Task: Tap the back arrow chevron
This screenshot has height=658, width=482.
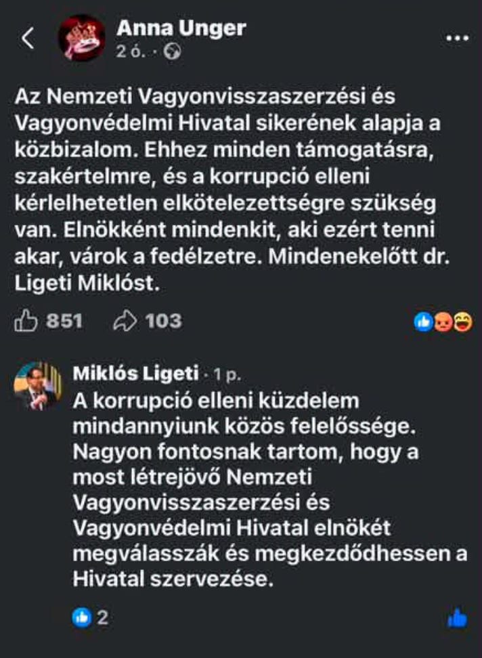Action: point(28,38)
